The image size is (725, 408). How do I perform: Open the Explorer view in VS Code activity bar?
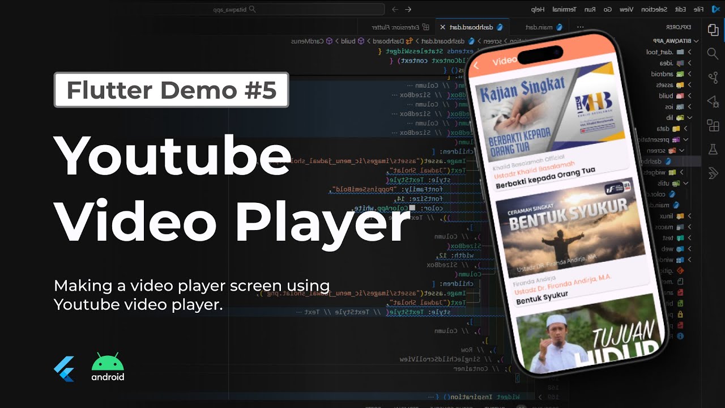click(x=713, y=29)
